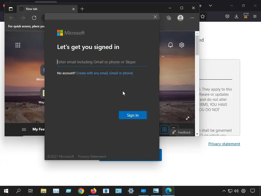Click the Win extension icon in Firefox toolbar
261x196 pixels.
pyautogui.click(x=246, y=16)
